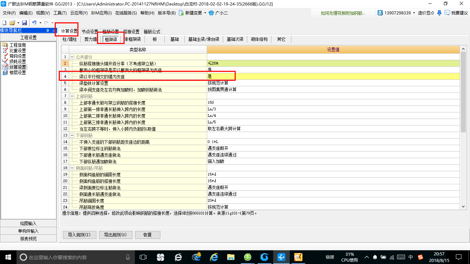Collapse the 上部钢筋 group
This screenshot has width=470, height=264.
pos(72,96)
